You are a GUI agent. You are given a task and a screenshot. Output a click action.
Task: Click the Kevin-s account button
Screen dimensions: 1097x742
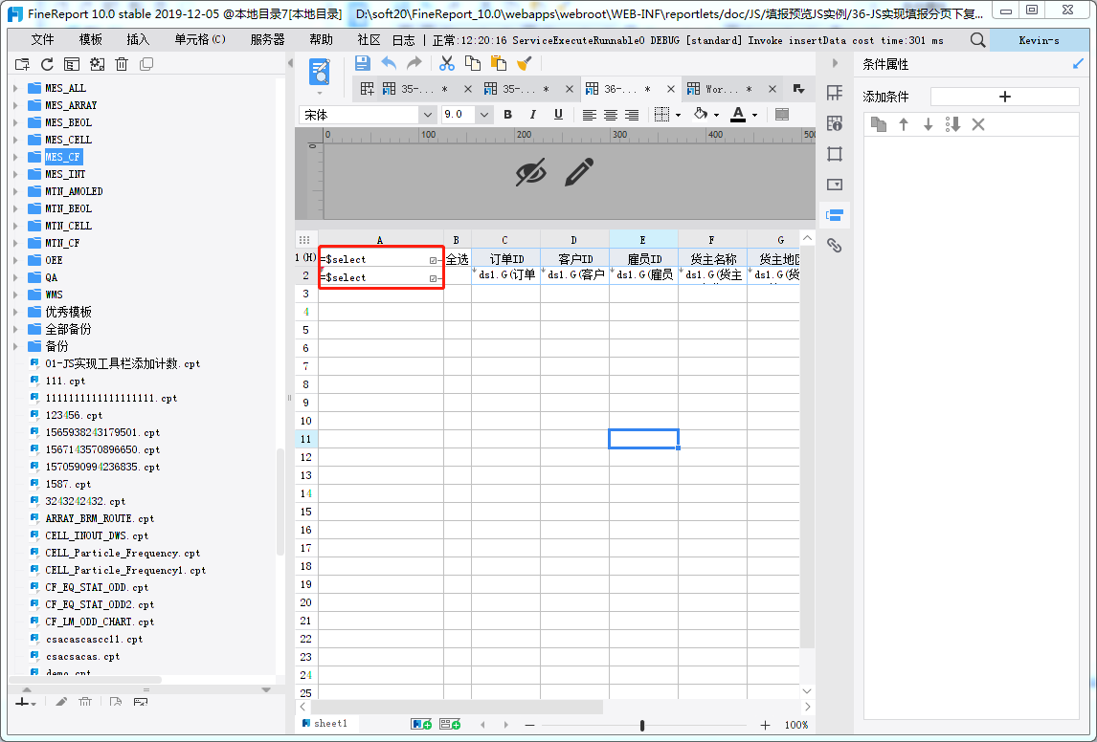(1039, 40)
